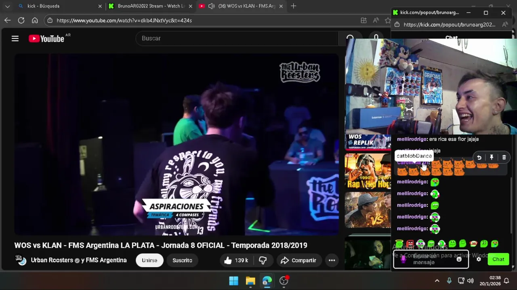Viewport: 517px width, 290px height.
Task: Read aloud icon in Kick popout address bar
Action: 505,25
